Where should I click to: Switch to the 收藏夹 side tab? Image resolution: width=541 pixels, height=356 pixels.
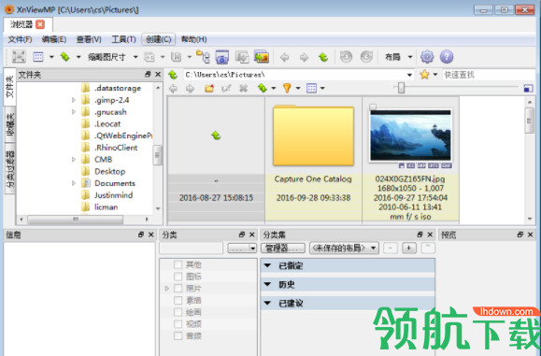pos(10,125)
